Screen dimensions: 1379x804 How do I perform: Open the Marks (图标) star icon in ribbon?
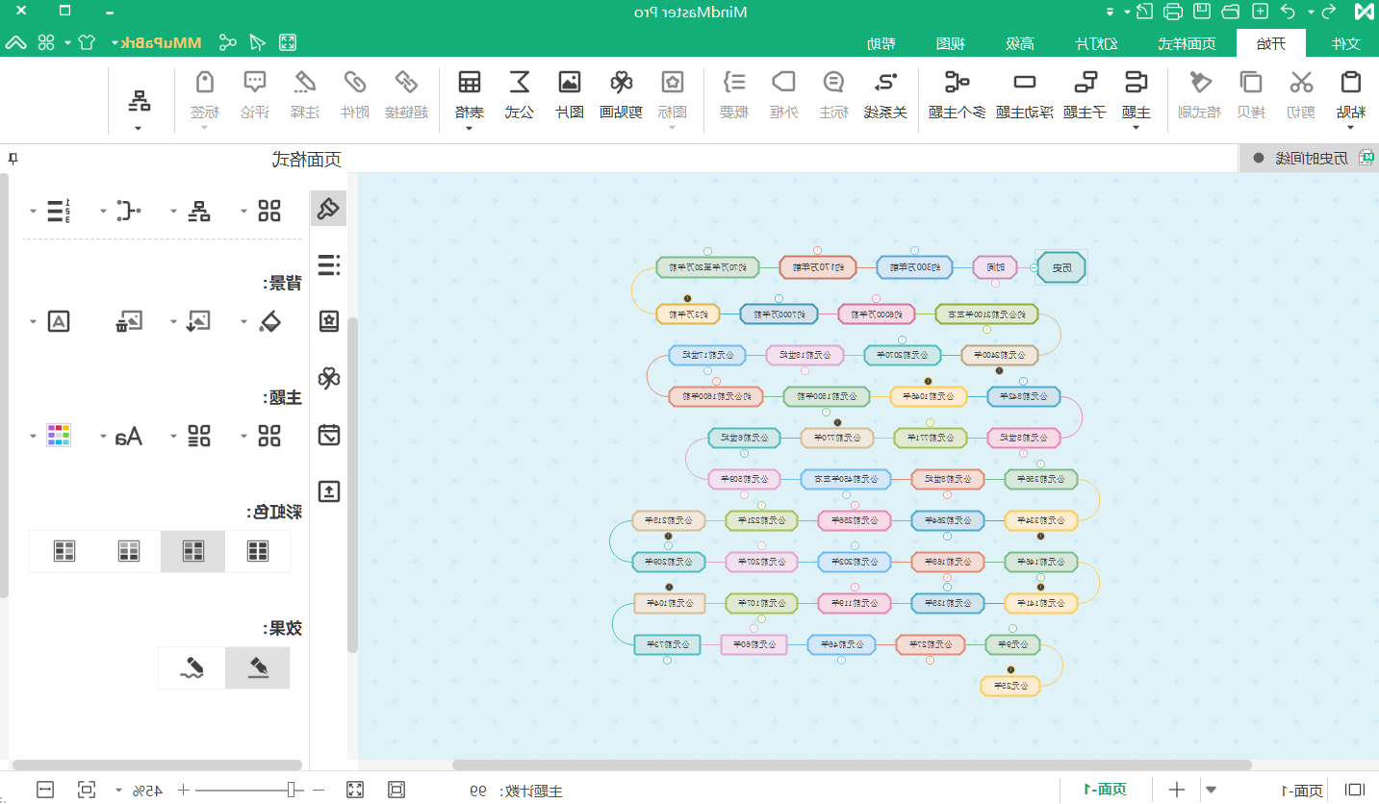[x=673, y=83]
